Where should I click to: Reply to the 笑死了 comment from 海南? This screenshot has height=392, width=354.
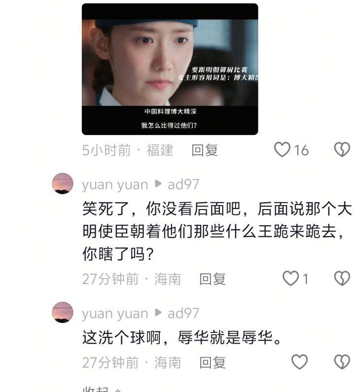point(212,279)
